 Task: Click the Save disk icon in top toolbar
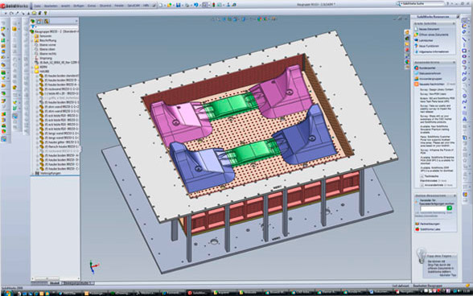tap(179, 5)
